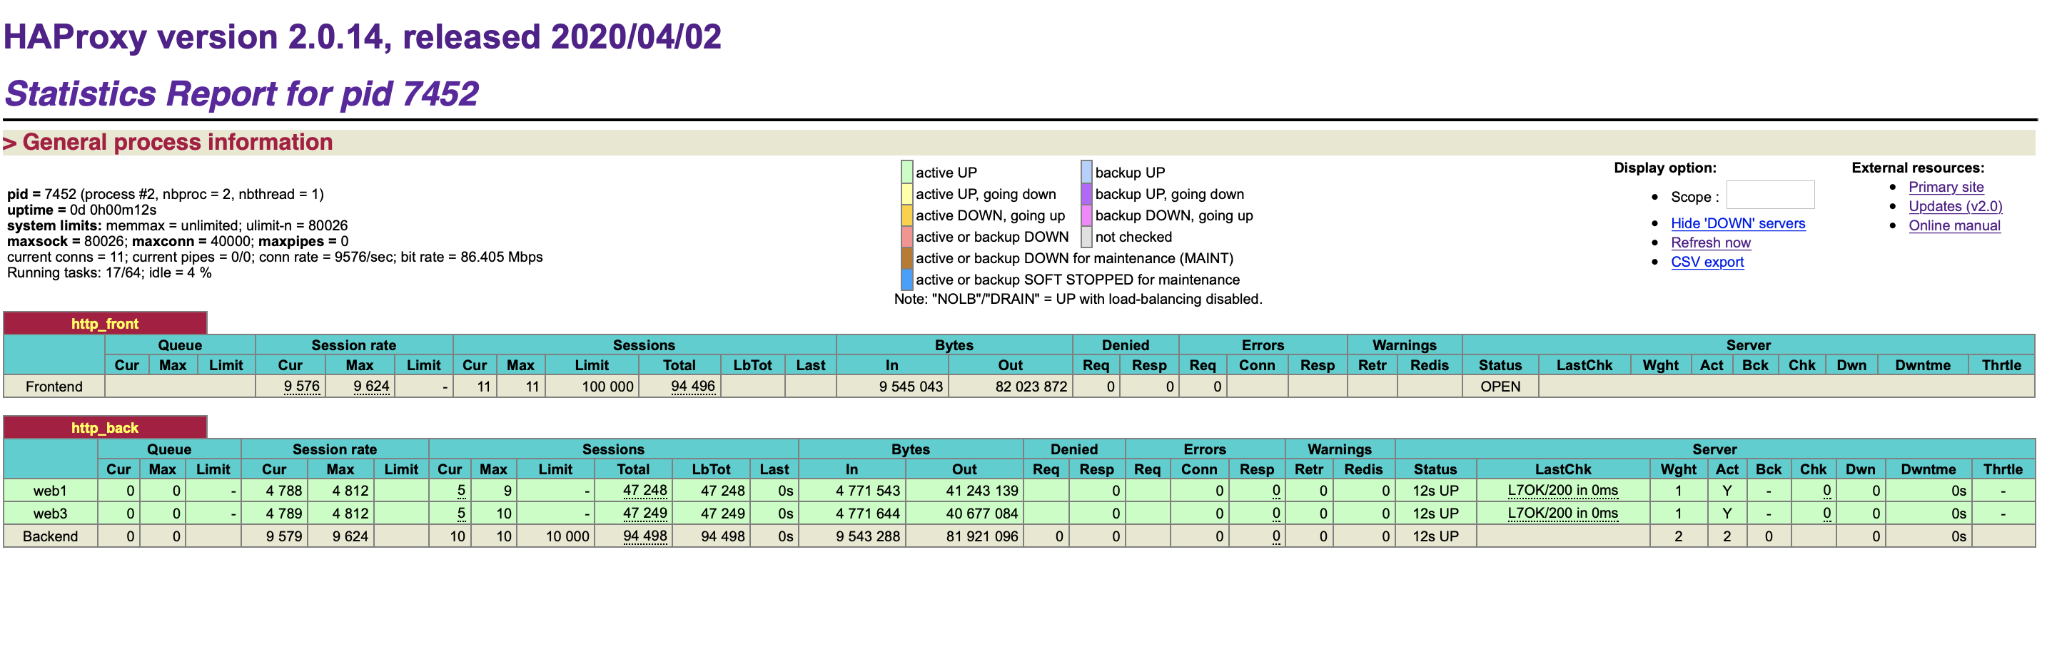
Task: Click Frontend sessions limit 100 000
Action: [x=607, y=387]
